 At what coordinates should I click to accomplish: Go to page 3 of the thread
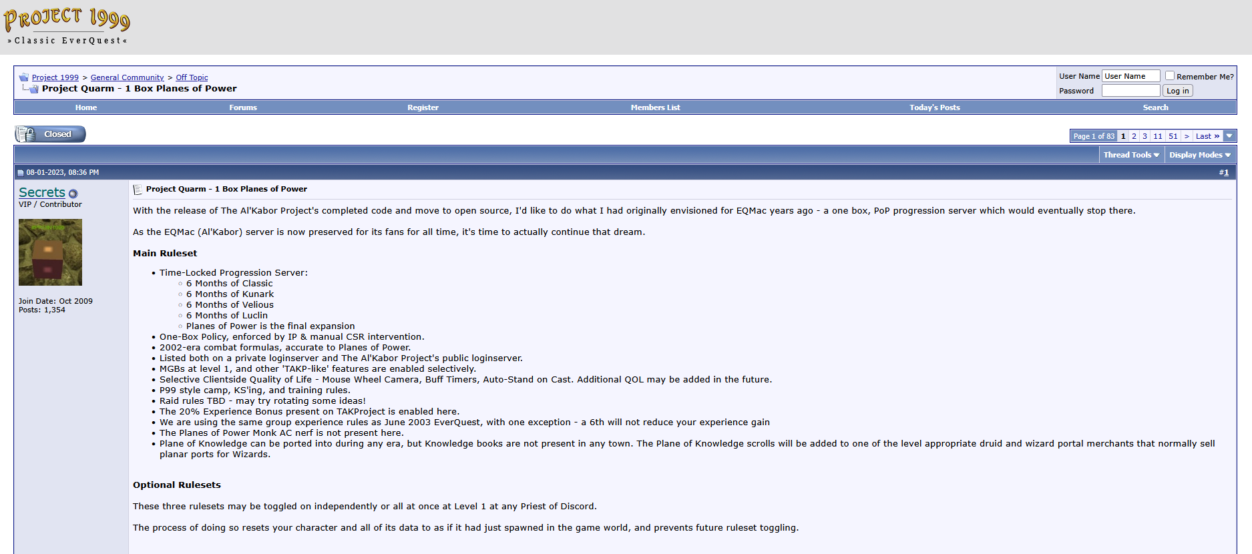click(x=1144, y=136)
